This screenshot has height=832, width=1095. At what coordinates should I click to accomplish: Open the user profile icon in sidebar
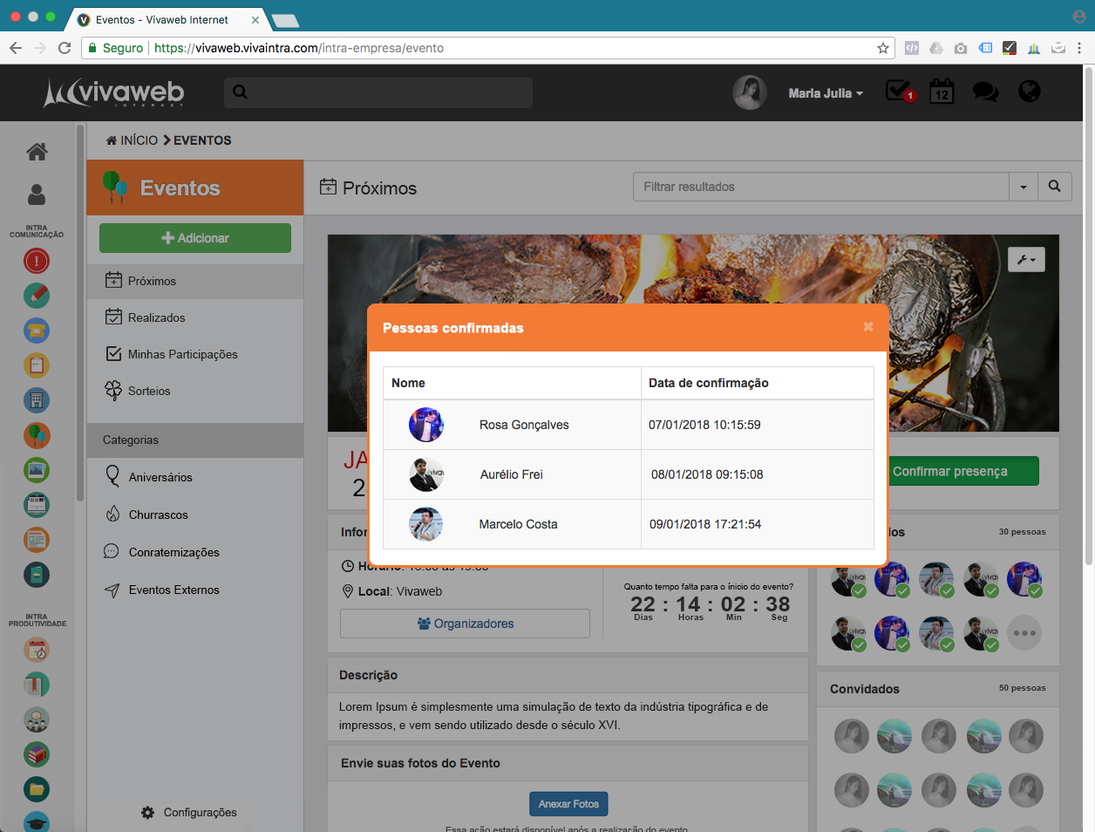click(x=37, y=194)
